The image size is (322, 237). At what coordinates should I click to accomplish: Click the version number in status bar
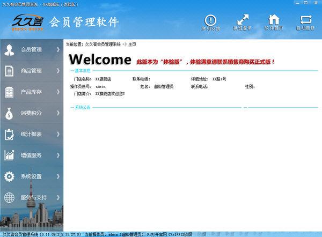click(x=61, y=234)
